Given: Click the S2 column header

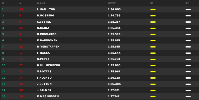Looking at the screenshot, I should [187, 3].
